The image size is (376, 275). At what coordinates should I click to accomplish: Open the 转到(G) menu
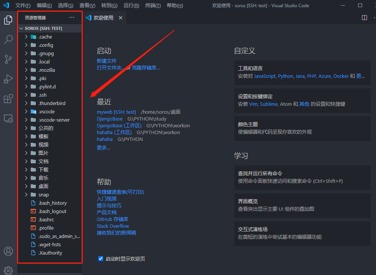click(109, 5)
